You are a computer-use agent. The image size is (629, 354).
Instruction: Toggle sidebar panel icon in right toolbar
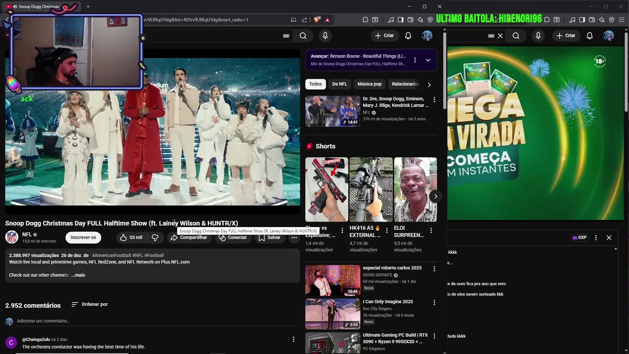click(582, 20)
